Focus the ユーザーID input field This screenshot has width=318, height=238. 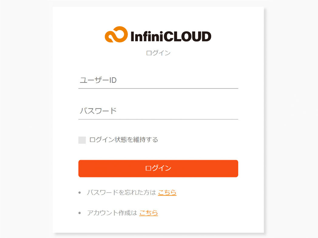click(158, 80)
